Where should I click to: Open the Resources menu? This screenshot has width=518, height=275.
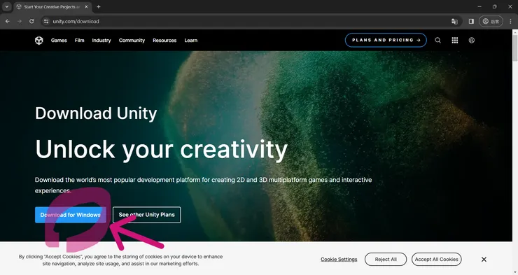[164, 41]
